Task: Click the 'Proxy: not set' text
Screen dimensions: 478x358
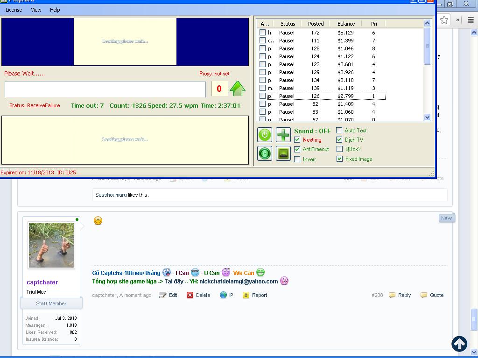Action: click(214, 74)
